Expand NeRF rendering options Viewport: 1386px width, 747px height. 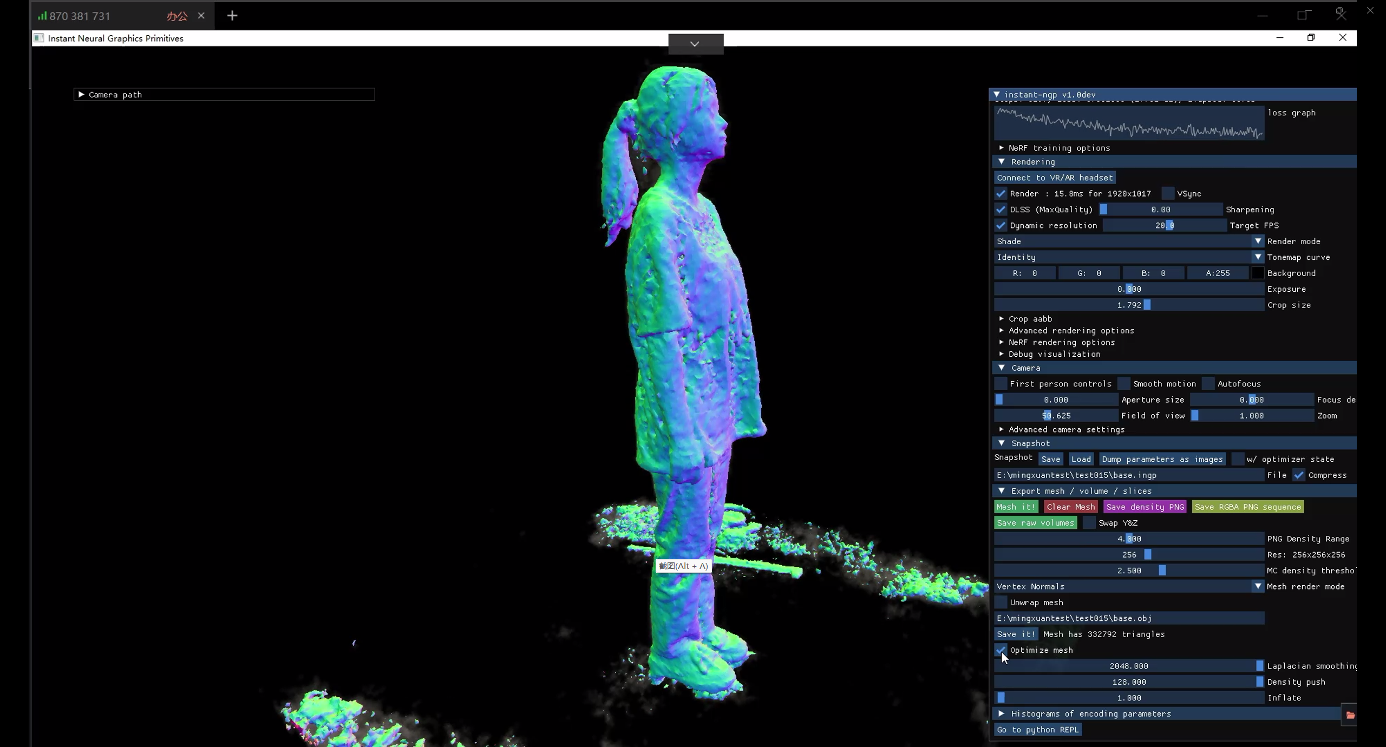pyautogui.click(x=1001, y=342)
